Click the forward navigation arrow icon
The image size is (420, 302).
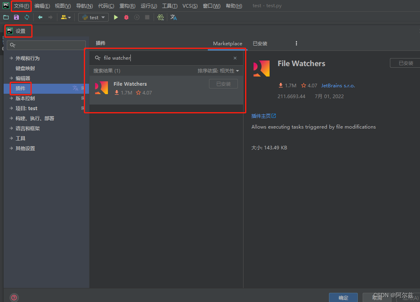[x=51, y=17]
